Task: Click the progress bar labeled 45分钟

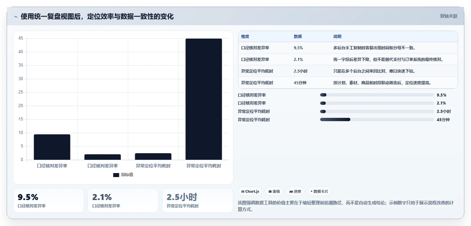Action: click(x=377, y=119)
